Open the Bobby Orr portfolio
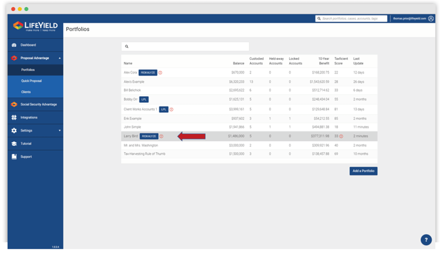 click(x=130, y=99)
